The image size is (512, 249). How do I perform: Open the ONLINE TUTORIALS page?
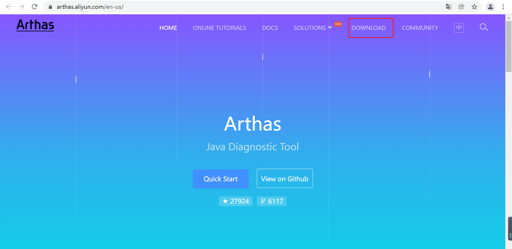[x=219, y=27]
